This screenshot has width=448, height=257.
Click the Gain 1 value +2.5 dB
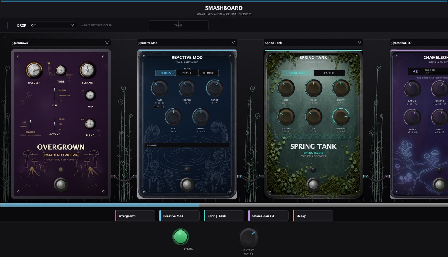[x=412, y=132]
